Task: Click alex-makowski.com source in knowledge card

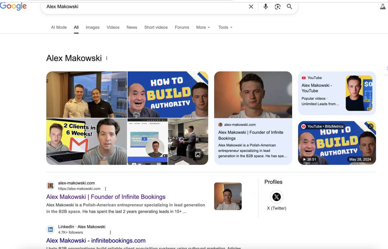Action: coord(240,125)
